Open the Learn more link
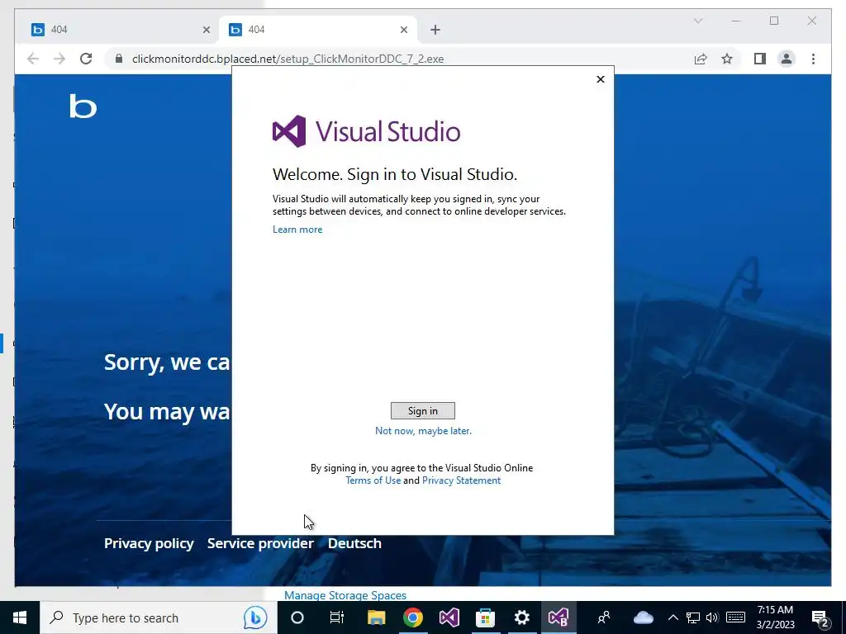Screen dimensions: 846x634 click(297, 229)
